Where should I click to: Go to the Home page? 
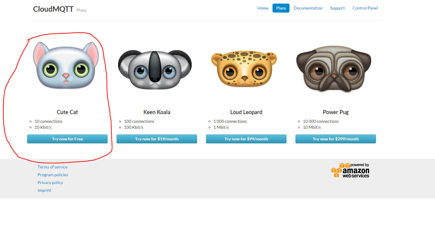tap(263, 8)
